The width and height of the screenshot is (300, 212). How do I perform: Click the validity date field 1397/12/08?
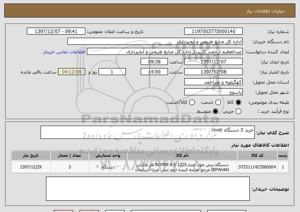[214, 72]
